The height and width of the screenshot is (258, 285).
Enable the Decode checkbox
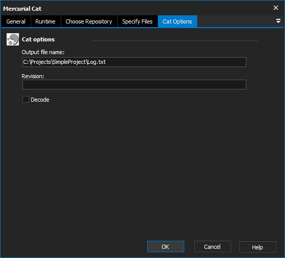(x=26, y=100)
